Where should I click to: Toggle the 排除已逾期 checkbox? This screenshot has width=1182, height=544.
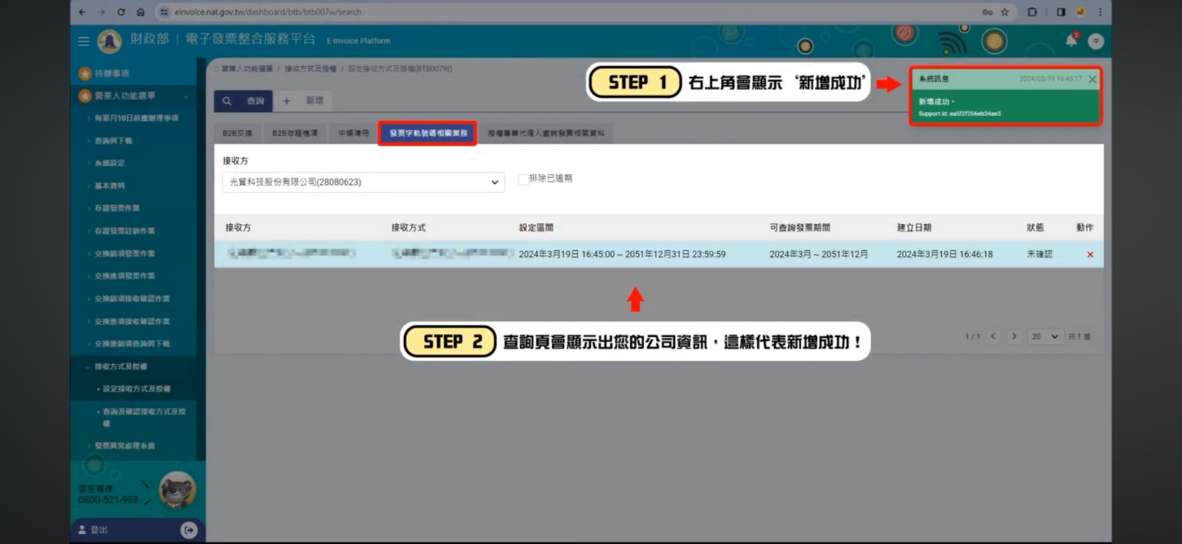point(523,179)
